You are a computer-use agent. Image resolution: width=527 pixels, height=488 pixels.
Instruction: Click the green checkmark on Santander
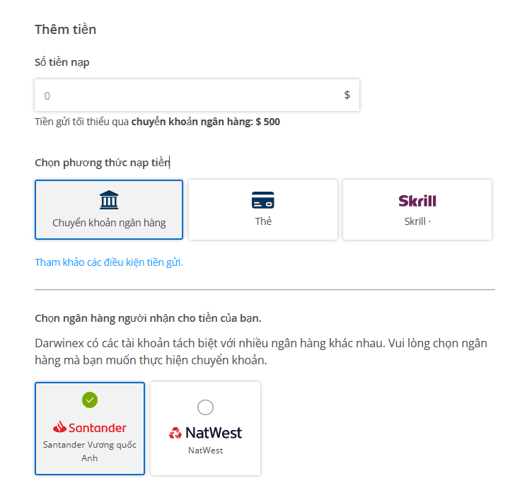pyautogui.click(x=90, y=400)
